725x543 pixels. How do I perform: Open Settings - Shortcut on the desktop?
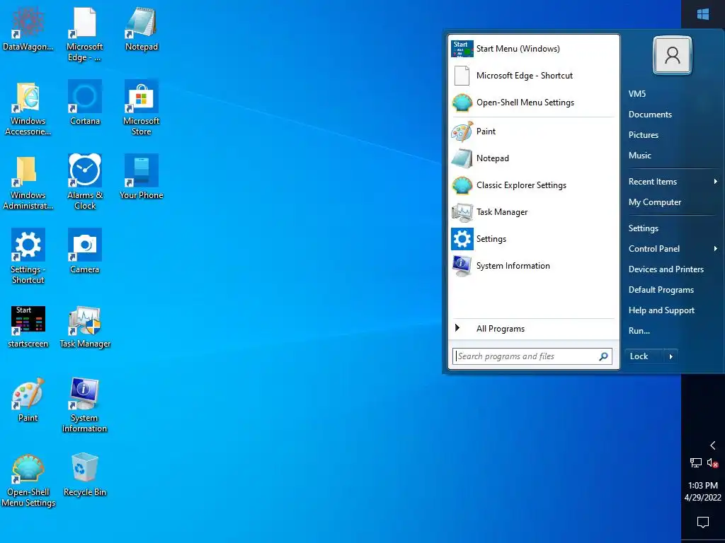pyautogui.click(x=28, y=257)
